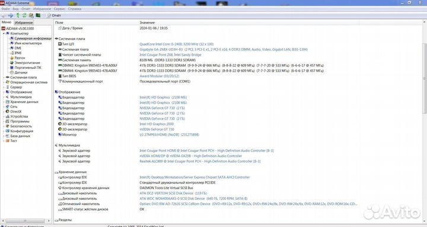Open the LG 27MP65 monitor link

point(169,135)
